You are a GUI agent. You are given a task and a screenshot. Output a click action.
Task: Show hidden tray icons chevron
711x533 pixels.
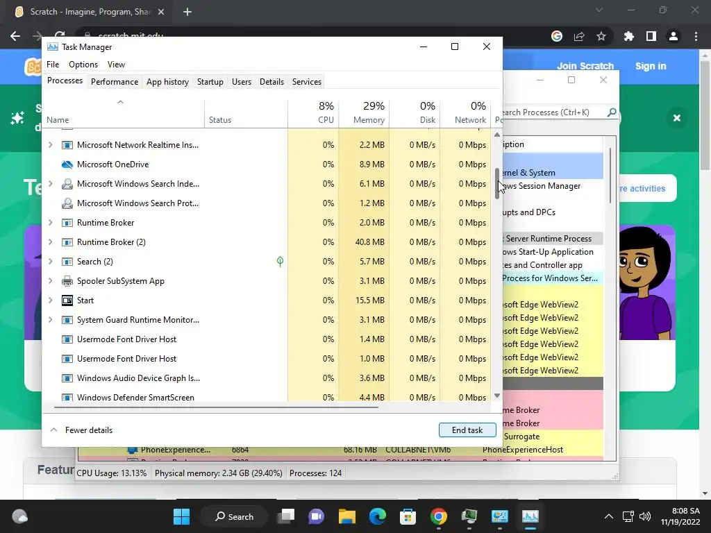click(x=609, y=516)
